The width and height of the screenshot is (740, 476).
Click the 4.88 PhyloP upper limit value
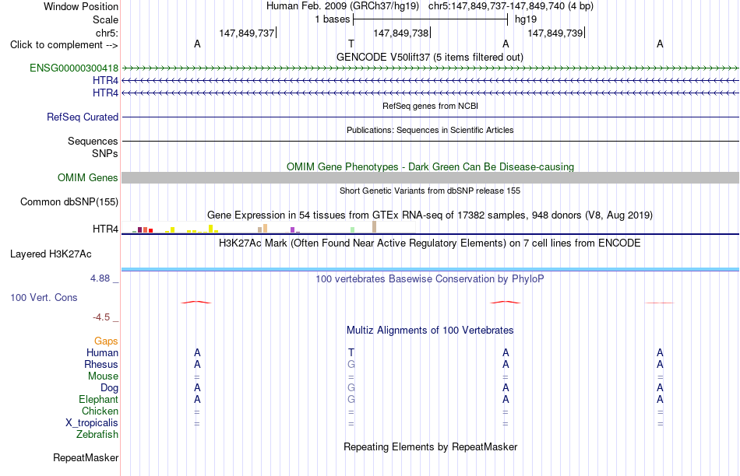[100, 278]
